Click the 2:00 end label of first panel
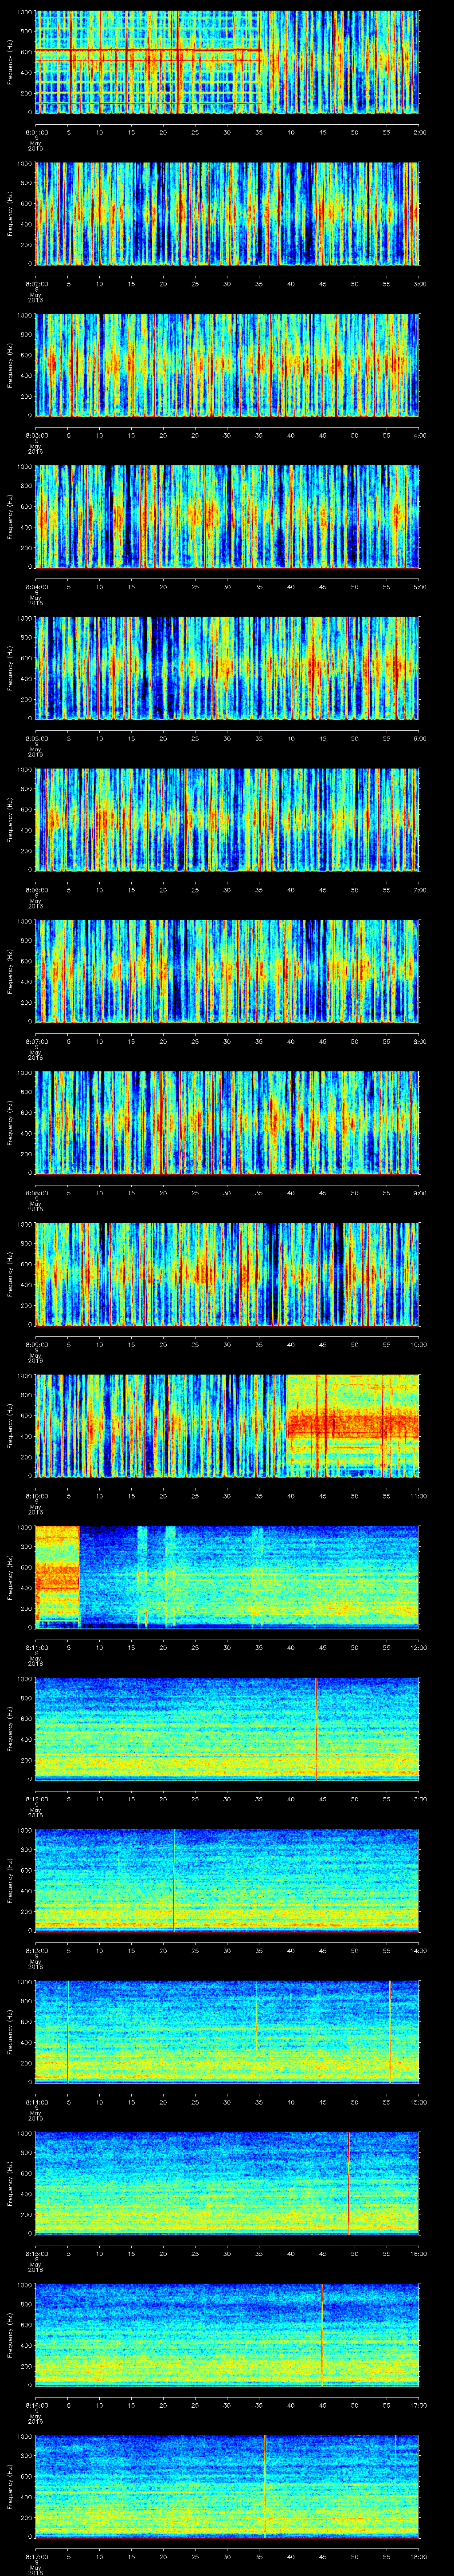Image resolution: width=454 pixels, height=2576 pixels. 419,131
